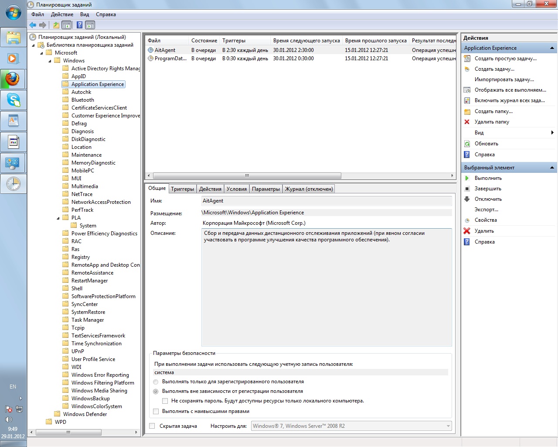The image size is (558, 447).
Task: Switch to the Журнал (отключен) tab
Action: point(309,189)
